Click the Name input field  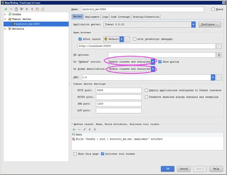click(x=143, y=10)
